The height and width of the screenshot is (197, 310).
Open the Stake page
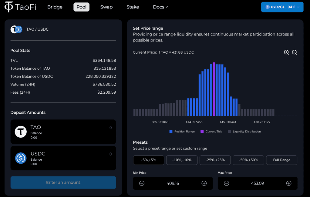(x=133, y=7)
